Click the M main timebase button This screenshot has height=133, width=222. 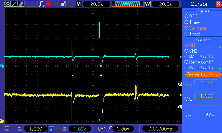(79, 4)
